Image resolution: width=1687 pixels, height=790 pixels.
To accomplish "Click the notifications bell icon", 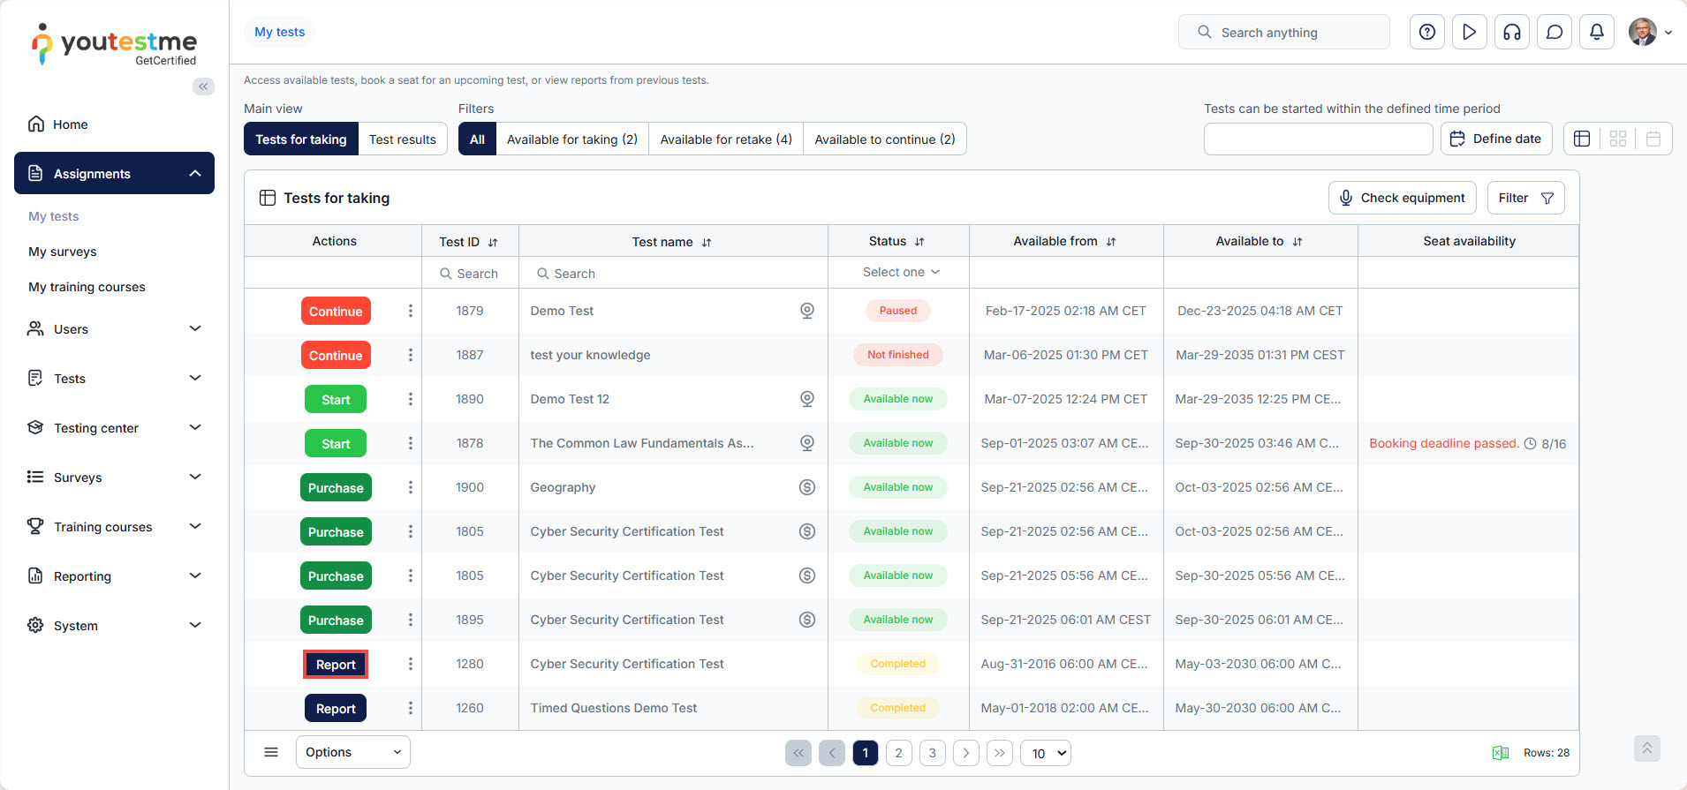I will pos(1596,33).
